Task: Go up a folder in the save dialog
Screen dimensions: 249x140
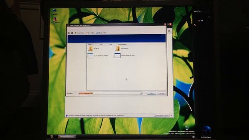Action: click(79, 33)
